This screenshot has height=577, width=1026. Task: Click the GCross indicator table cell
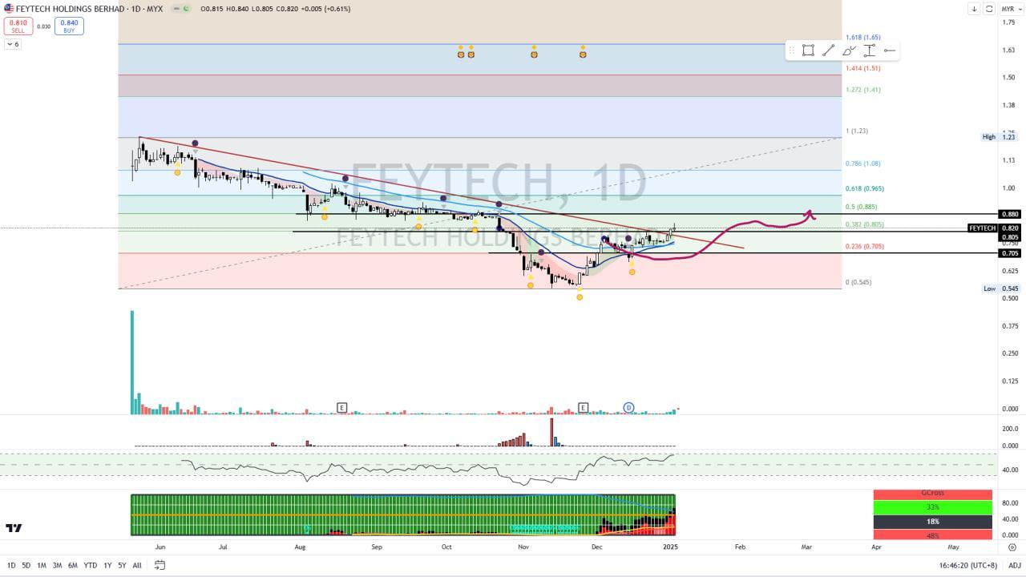click(932, 494)
